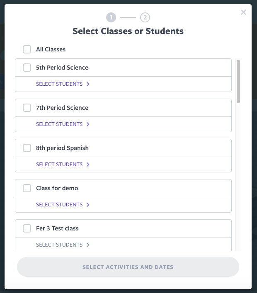This screenshot has width=257, height=293.
Task: Open Select Students link for 7th Period Science
Action: pyautogui.click(x=59, y=124)
